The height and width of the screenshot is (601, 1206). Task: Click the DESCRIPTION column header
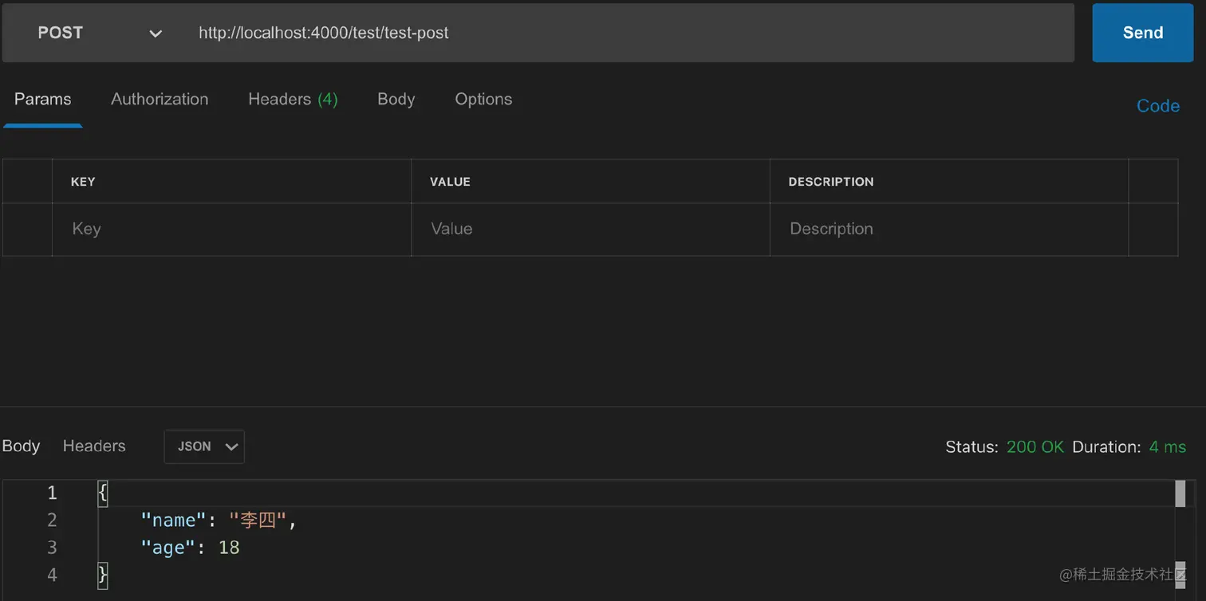[830, 182]
